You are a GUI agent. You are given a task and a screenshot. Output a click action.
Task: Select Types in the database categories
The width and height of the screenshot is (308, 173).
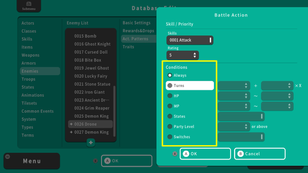[x=27, y=127]
